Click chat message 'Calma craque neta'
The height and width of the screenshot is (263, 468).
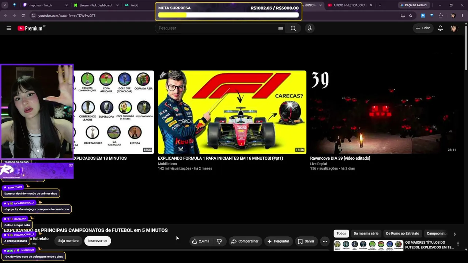click(17, 225)
